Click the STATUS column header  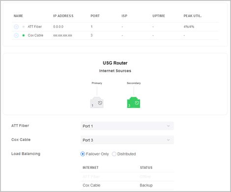(x=146, y=167)
